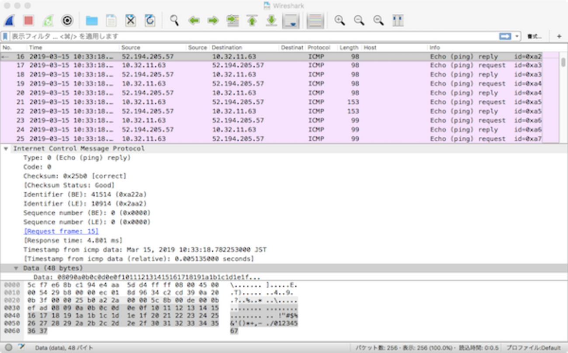Screen dimensions: 568x353
Task: Zoom in on packet text
Action: 339,21
